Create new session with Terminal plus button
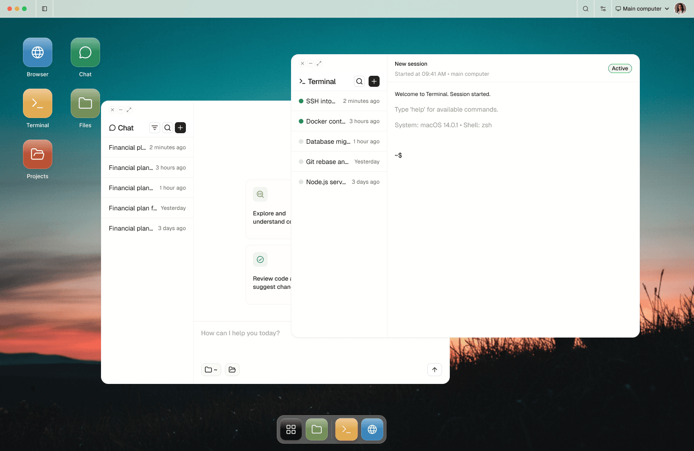The height and width of the screenshot is (451, 694). 374,81
